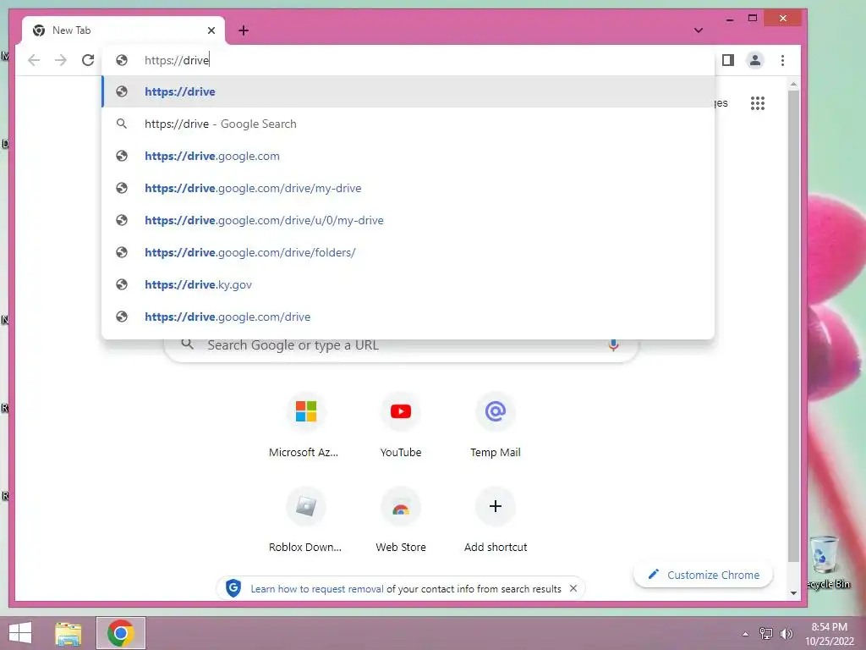Click the scrollbar up arrow
866x650 pixels.
(793, 84)
